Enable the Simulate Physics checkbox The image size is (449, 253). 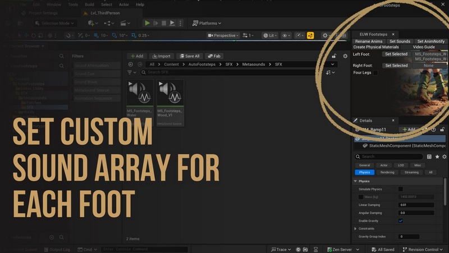click(401, 189)
